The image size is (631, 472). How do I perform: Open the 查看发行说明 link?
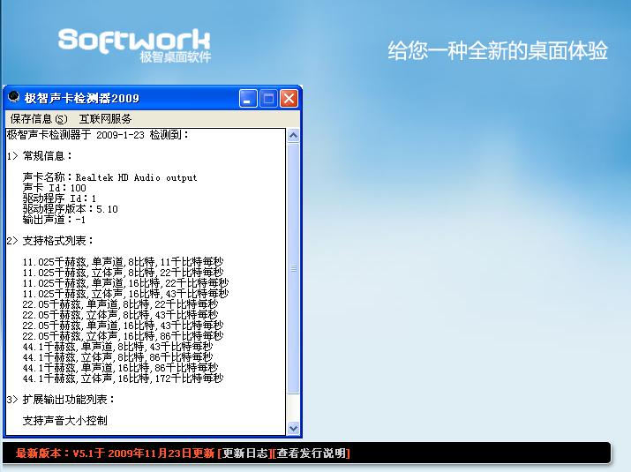click(x=311, y=453)
